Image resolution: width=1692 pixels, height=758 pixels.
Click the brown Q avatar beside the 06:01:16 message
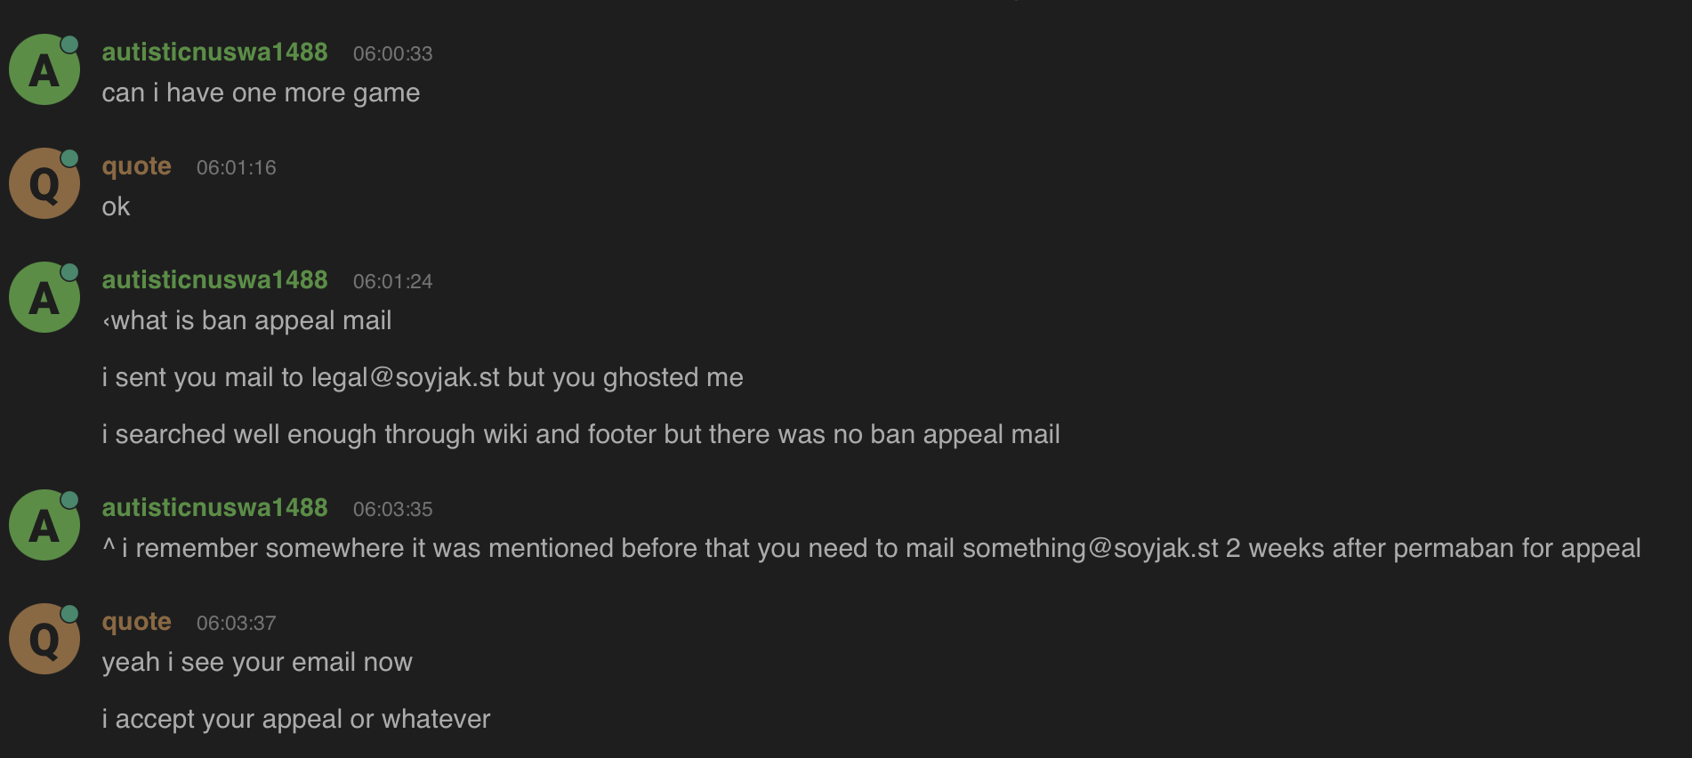click(x=44, y=184)
